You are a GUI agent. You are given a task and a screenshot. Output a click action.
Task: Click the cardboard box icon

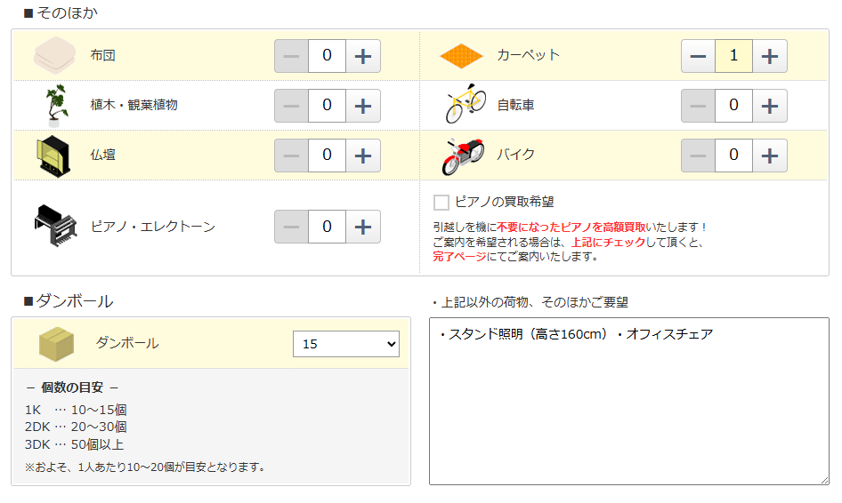56,343
